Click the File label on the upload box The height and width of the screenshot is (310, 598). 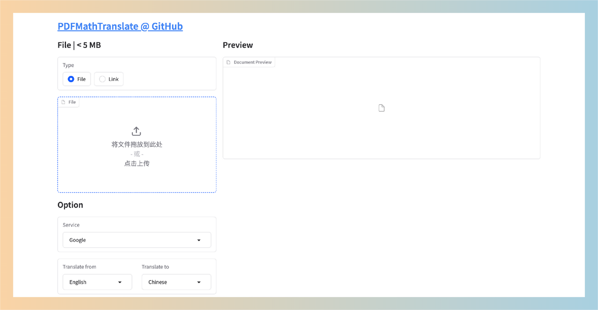72,102
